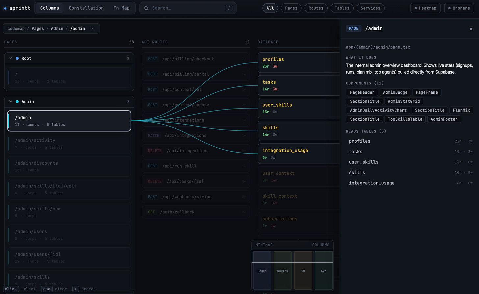479x294 pixels.
Task: Open the tasks card in the Database column
Action: [299, 85]
